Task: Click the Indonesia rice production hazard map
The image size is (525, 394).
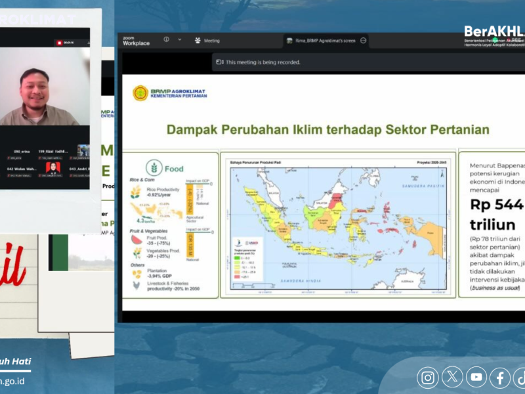Action: [x=338, y=228]
